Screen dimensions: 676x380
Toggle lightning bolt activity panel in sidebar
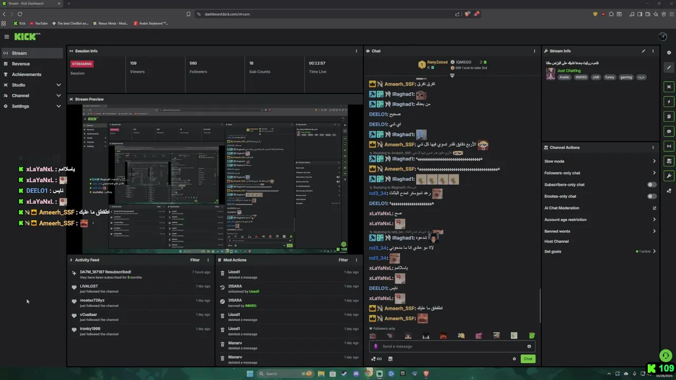tap(669, 101)
